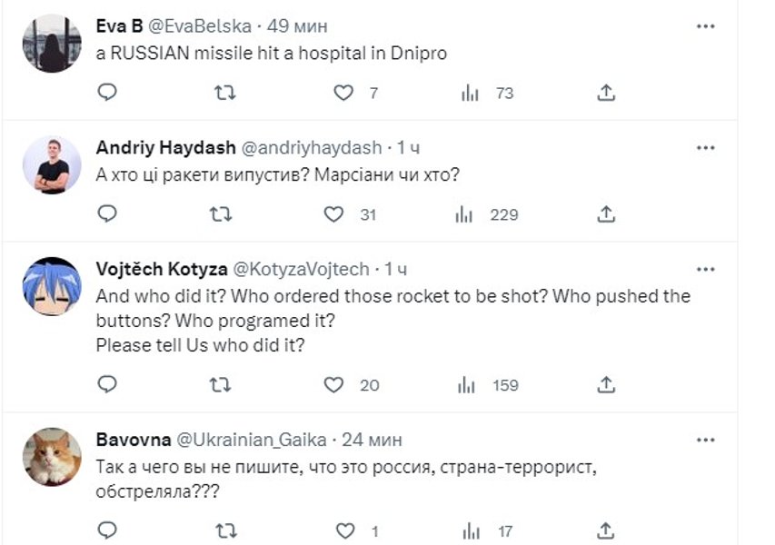This screenshot has width=775, height=545.
Task: Retweet Vojtěch Kotyza's tweet
Action: [220, 385]
